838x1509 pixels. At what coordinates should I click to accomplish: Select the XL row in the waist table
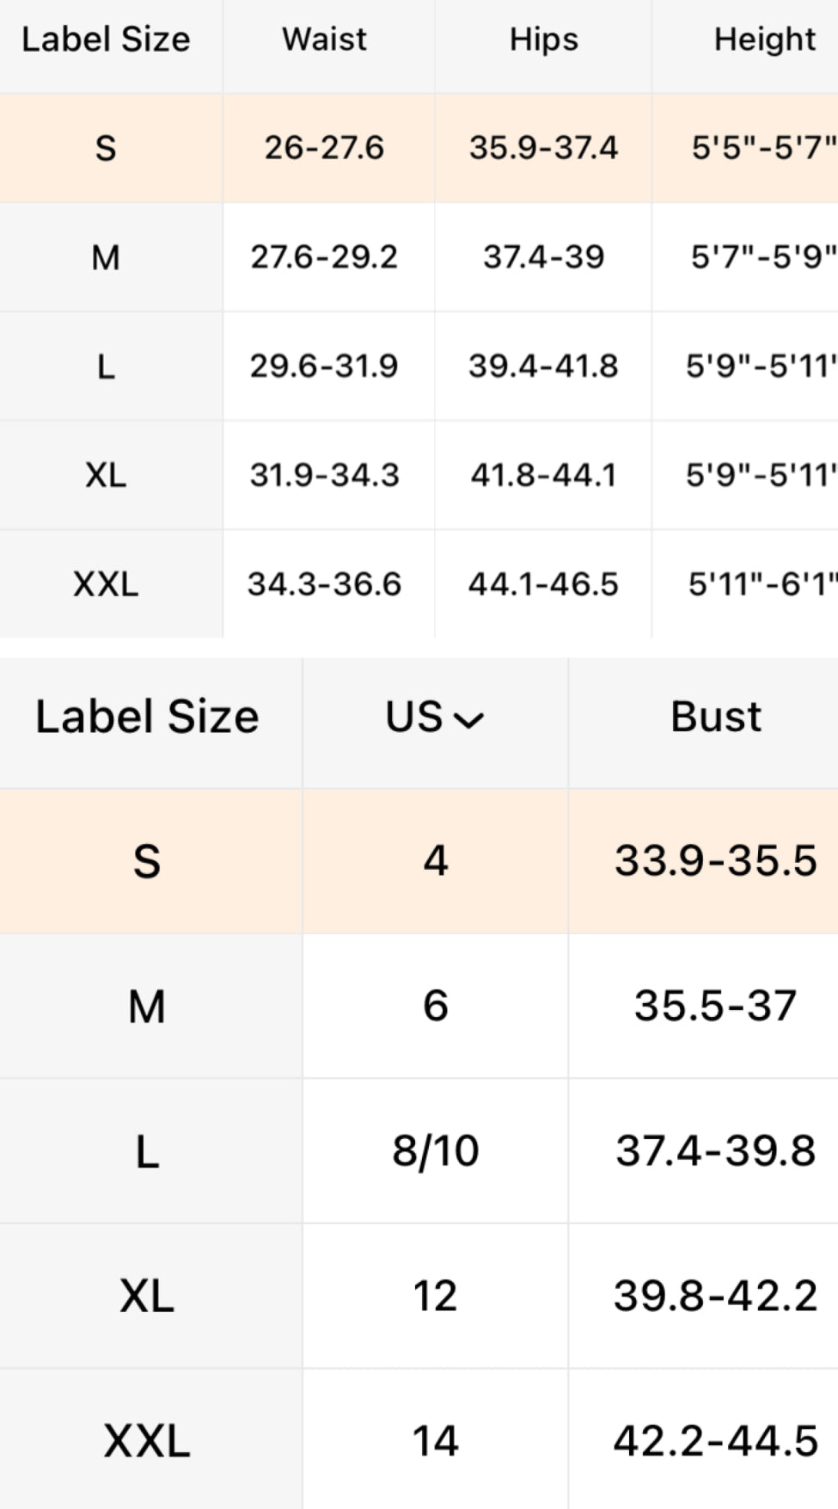pyautogui.click(x=106, y=475)
